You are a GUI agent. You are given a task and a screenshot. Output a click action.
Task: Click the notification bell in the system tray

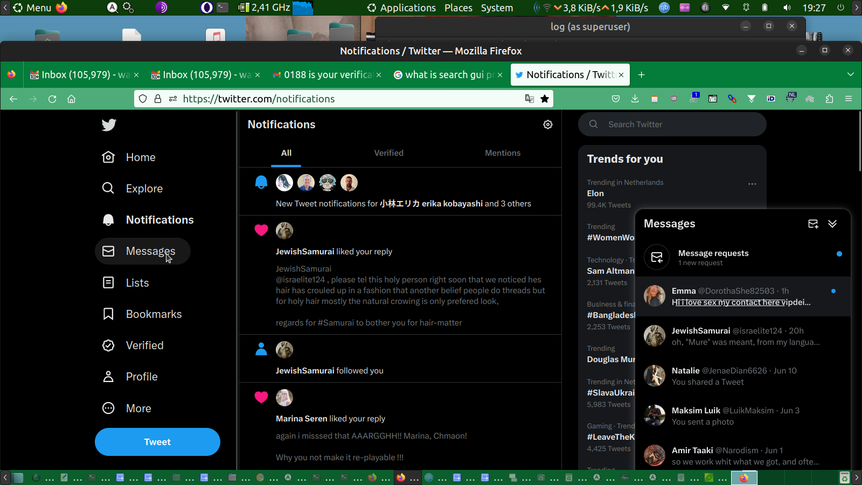[x=746, y=8]
